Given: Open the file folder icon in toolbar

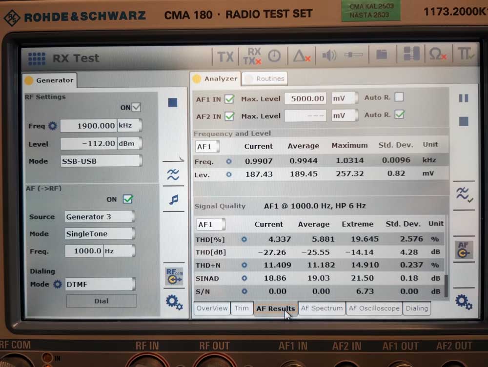Looking at the screenshot, I should pos(381,55).
